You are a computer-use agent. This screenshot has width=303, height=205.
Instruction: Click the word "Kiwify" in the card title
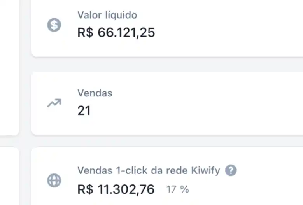pyautogui.click(x=206, y=171)
